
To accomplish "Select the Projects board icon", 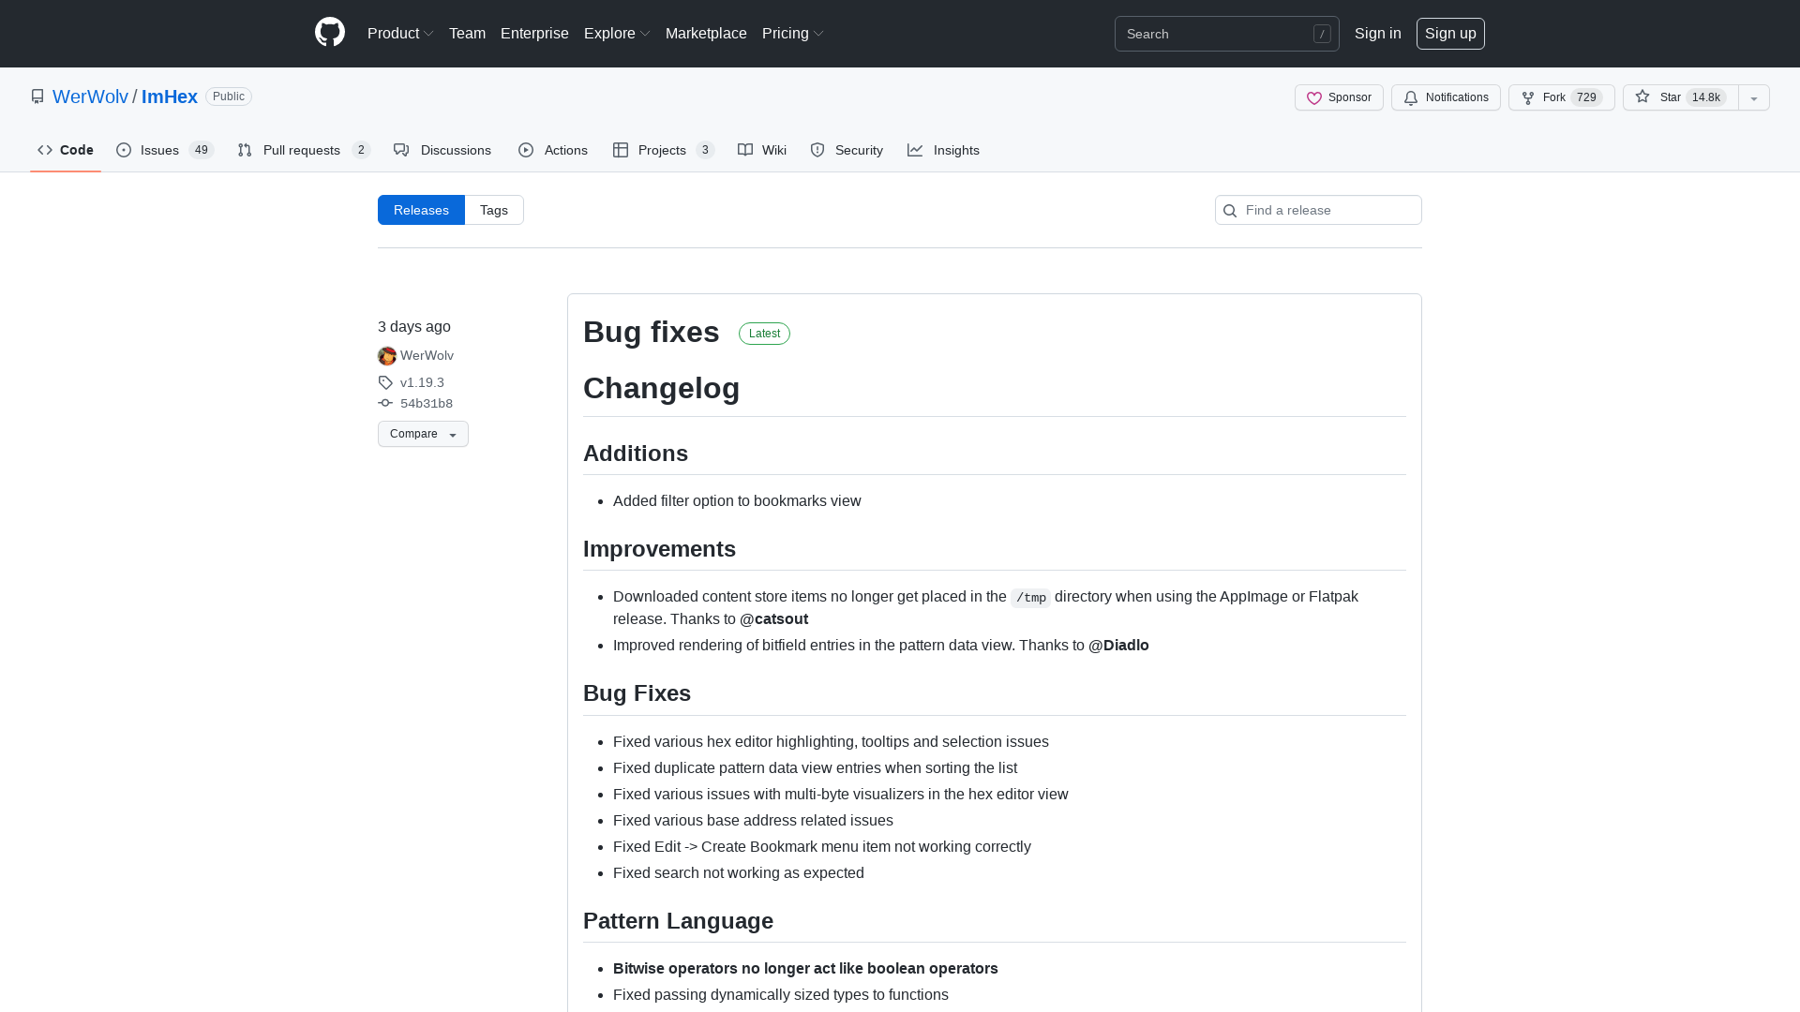I will click(x=622, y=150).
